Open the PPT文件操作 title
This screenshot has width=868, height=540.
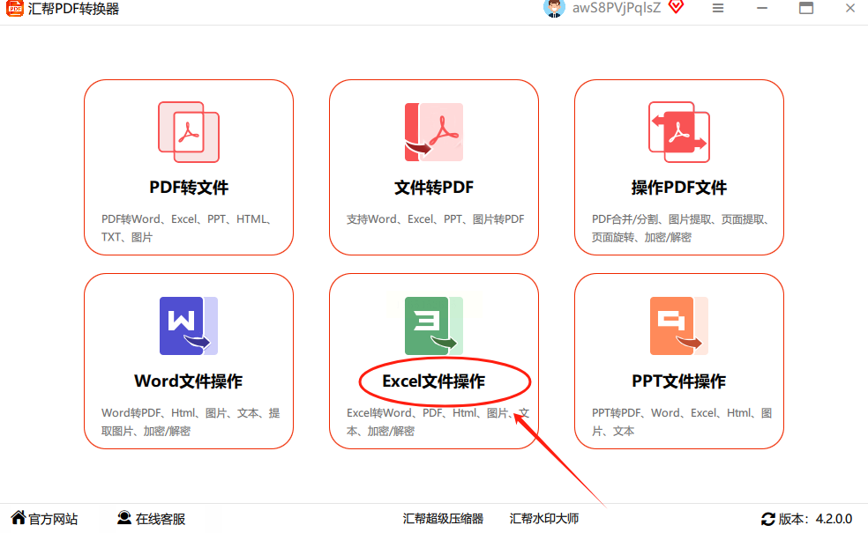pyautogui.click(x=679, y=381)
